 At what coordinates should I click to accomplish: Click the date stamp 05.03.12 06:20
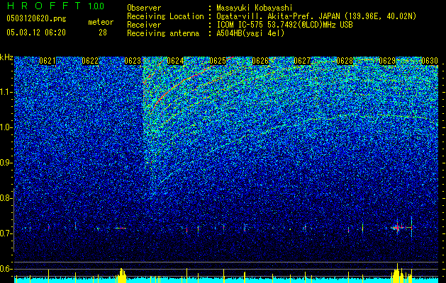click(36, 33)
